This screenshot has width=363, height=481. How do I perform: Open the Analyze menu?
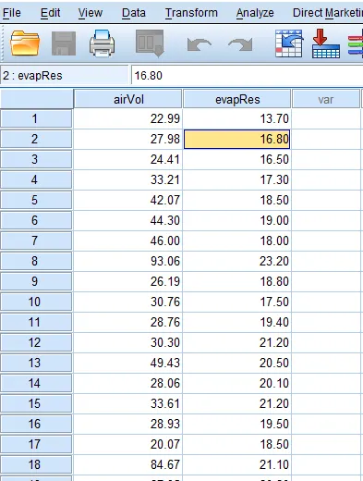(x=255, y=13)
